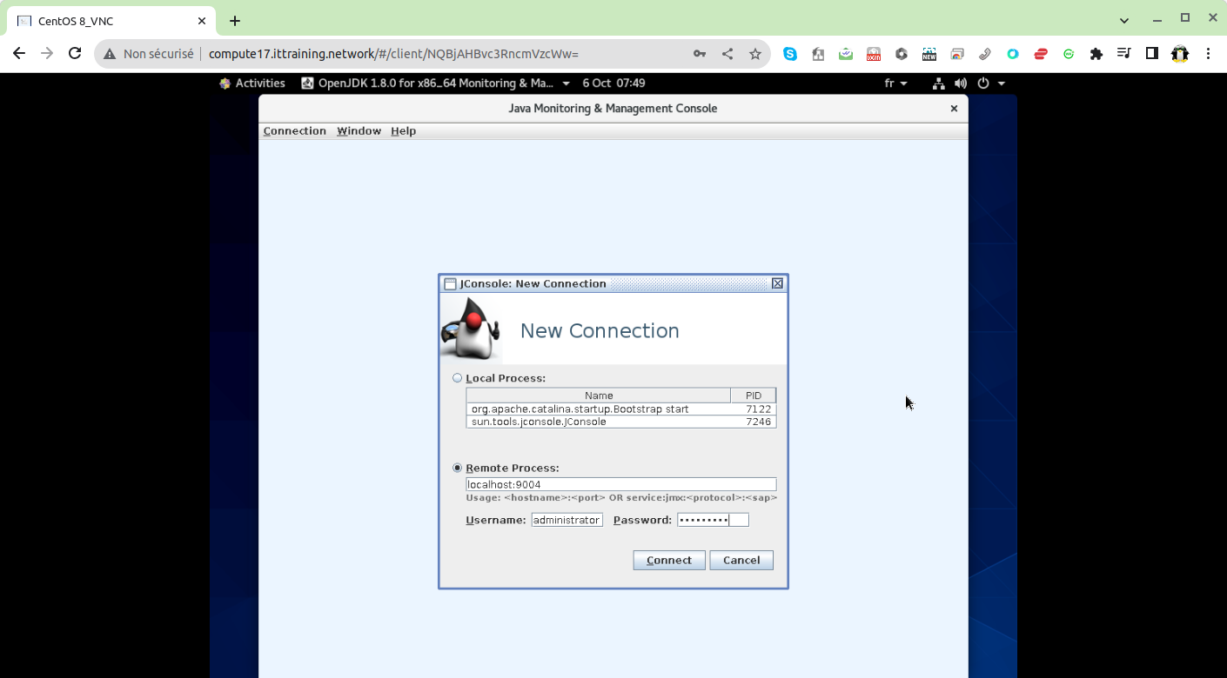Close the Java Monitoring & Management Console window
1227x678 pixels.
pyautogui.click(x=954, y=109)
